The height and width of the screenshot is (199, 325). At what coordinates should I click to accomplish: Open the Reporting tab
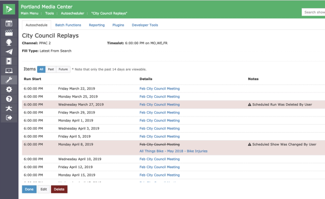(97, 25)
